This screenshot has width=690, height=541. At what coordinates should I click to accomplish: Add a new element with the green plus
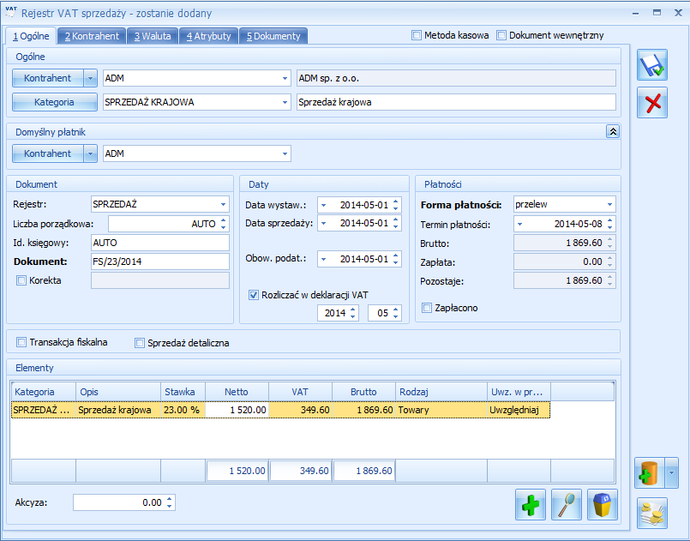(531, 504)
